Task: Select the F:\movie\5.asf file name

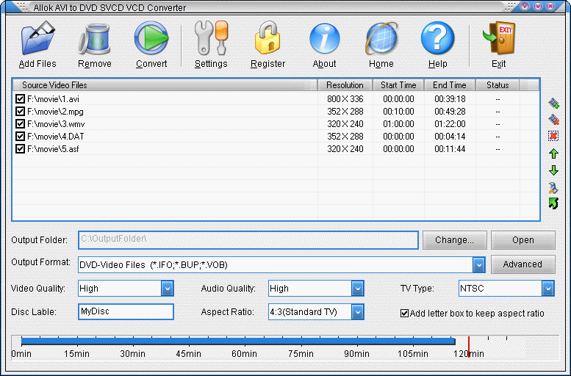Action: point(53,149)
